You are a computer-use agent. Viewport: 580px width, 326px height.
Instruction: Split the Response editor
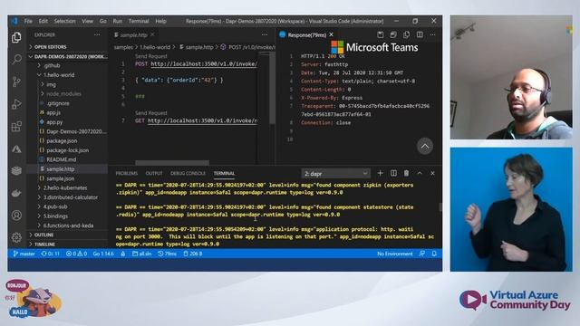[x=420, y=34]
